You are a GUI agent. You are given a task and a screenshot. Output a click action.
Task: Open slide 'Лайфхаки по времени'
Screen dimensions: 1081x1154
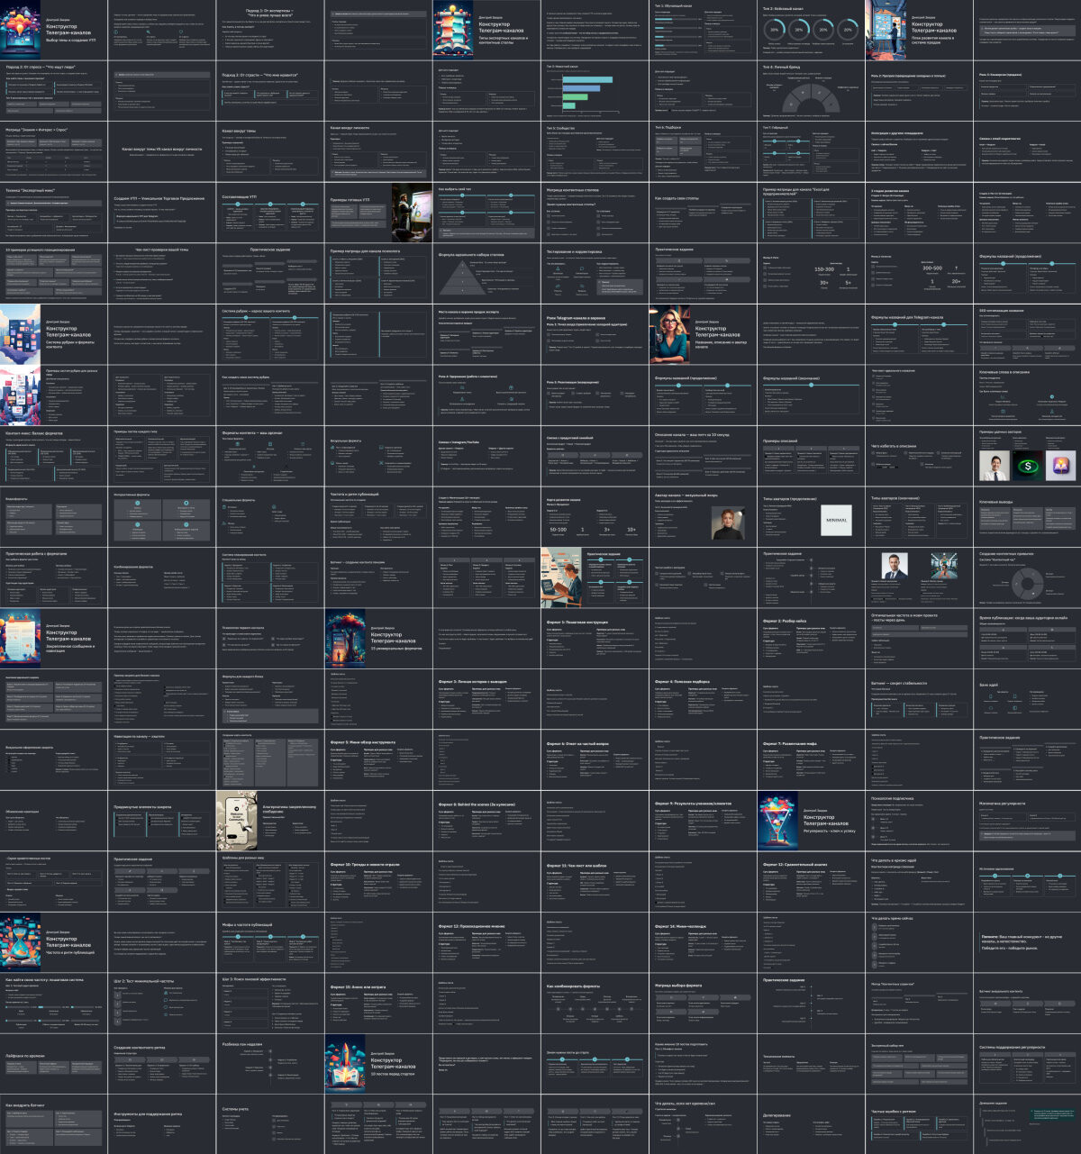point(54,1064)
